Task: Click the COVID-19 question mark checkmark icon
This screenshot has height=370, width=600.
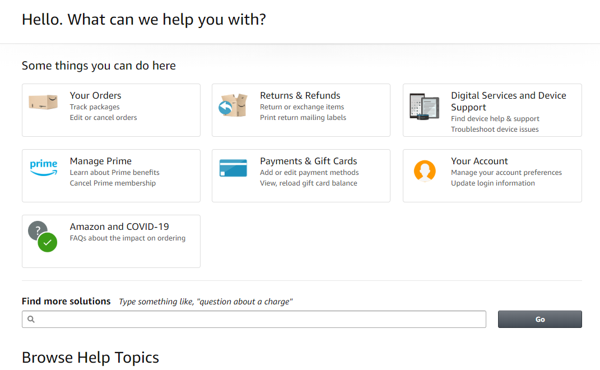Action: pos(43,237)
